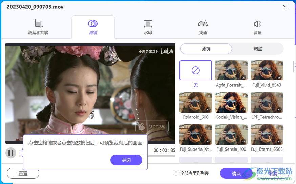Enable 全部应用到列表 checkbox
This screenshot has height=184, width=296.
tap(176, 173)
